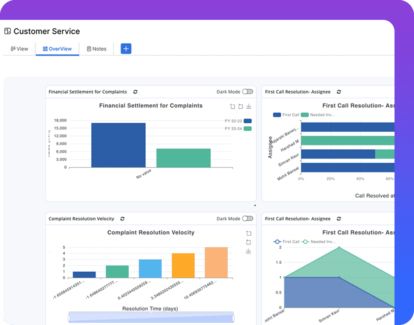
Task: Click the Customer Service board icon
Action: coord(7,31)
